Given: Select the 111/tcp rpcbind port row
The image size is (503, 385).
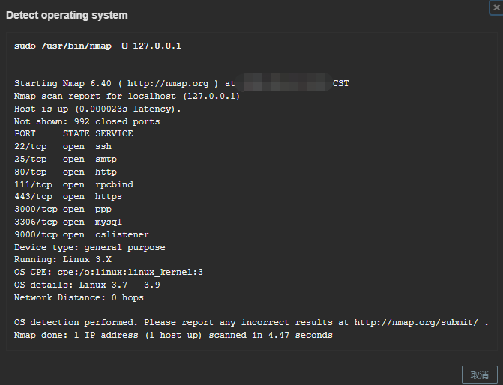Looking at the screenshot, I should tap(73, 185).
